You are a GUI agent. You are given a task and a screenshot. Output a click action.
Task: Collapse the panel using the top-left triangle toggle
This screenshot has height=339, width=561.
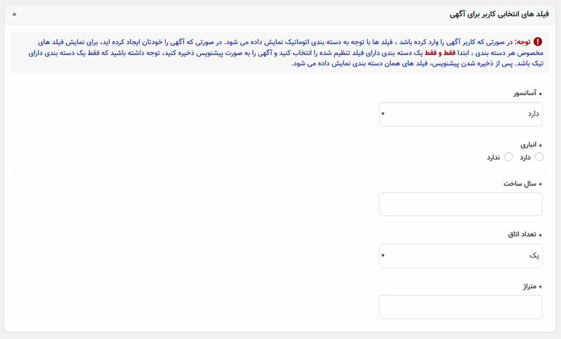pos(14,14)
